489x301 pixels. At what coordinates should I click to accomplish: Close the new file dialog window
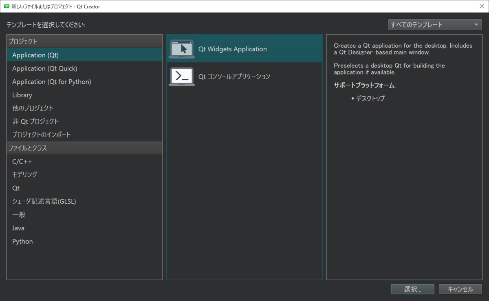482,7
